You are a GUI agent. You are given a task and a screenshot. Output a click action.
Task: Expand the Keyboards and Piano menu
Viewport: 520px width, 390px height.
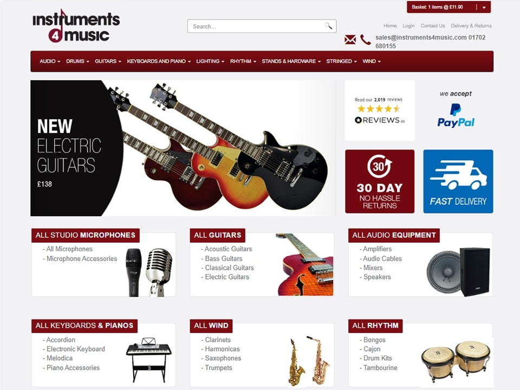tap(159, 61)
